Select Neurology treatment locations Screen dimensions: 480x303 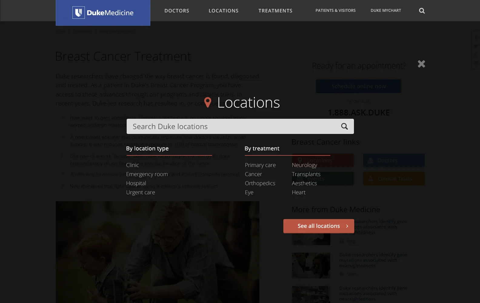pos(305,165)
